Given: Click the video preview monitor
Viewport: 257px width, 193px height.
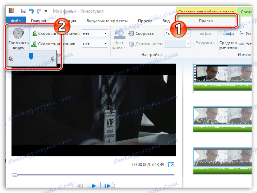Looking at the screenshot, I should pos(94,110).
